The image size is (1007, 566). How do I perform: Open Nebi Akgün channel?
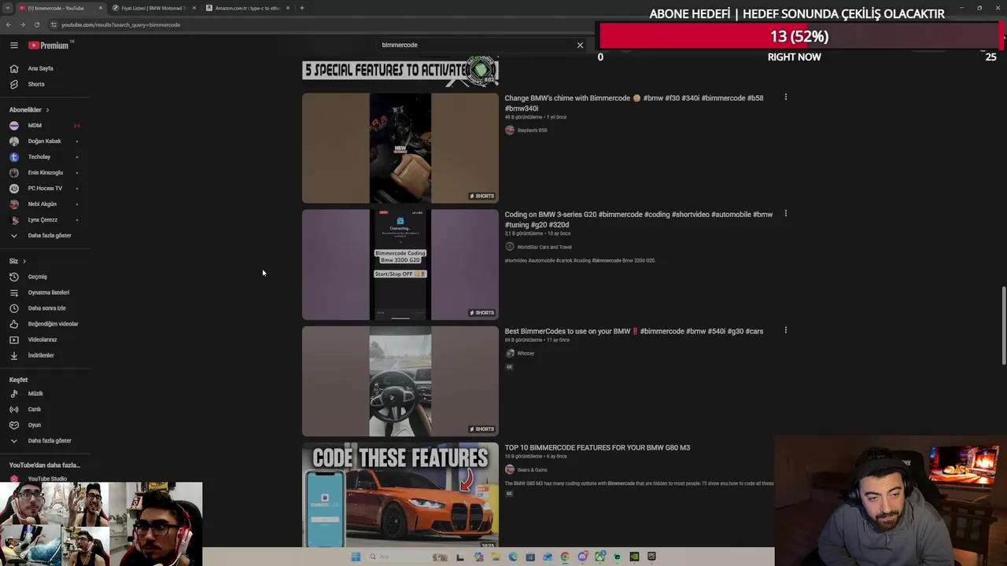coord(42,204)
